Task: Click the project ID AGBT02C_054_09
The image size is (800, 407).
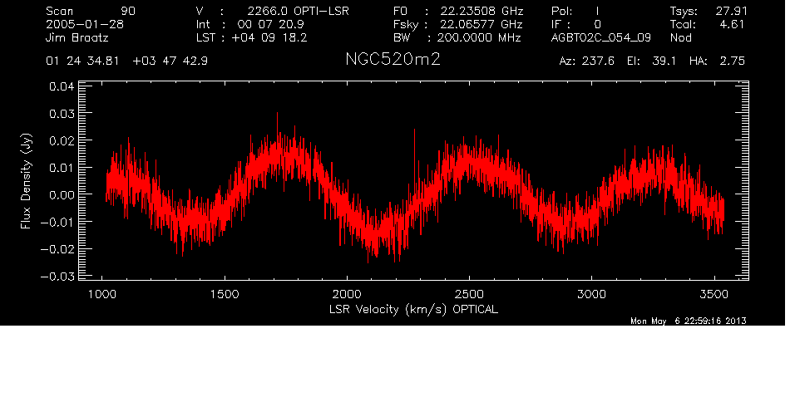Action: click(x=601, y=38)
